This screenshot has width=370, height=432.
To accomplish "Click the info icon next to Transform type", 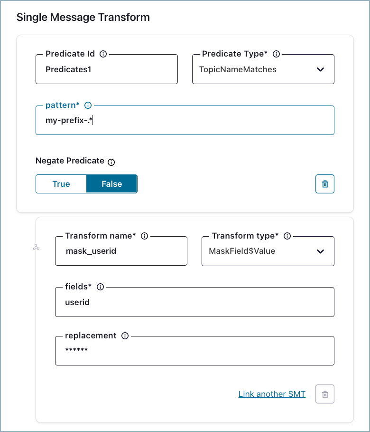I will coord(287,236).
